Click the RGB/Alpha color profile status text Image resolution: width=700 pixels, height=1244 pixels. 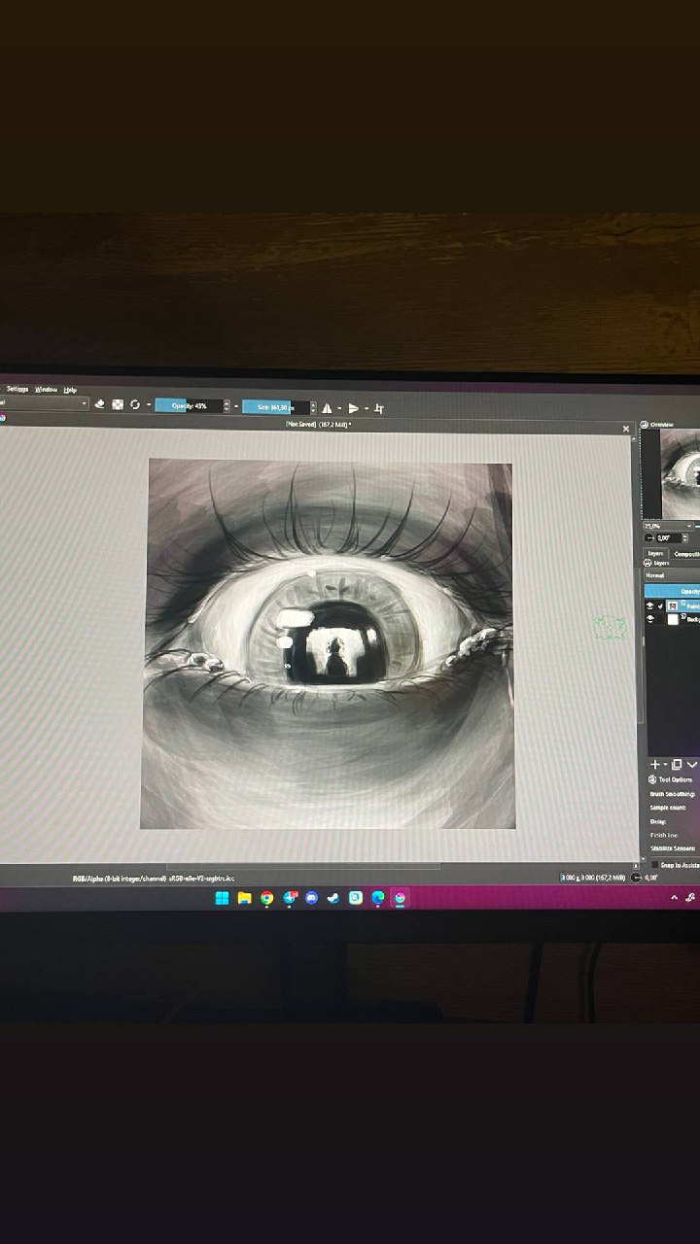[154, 878]
